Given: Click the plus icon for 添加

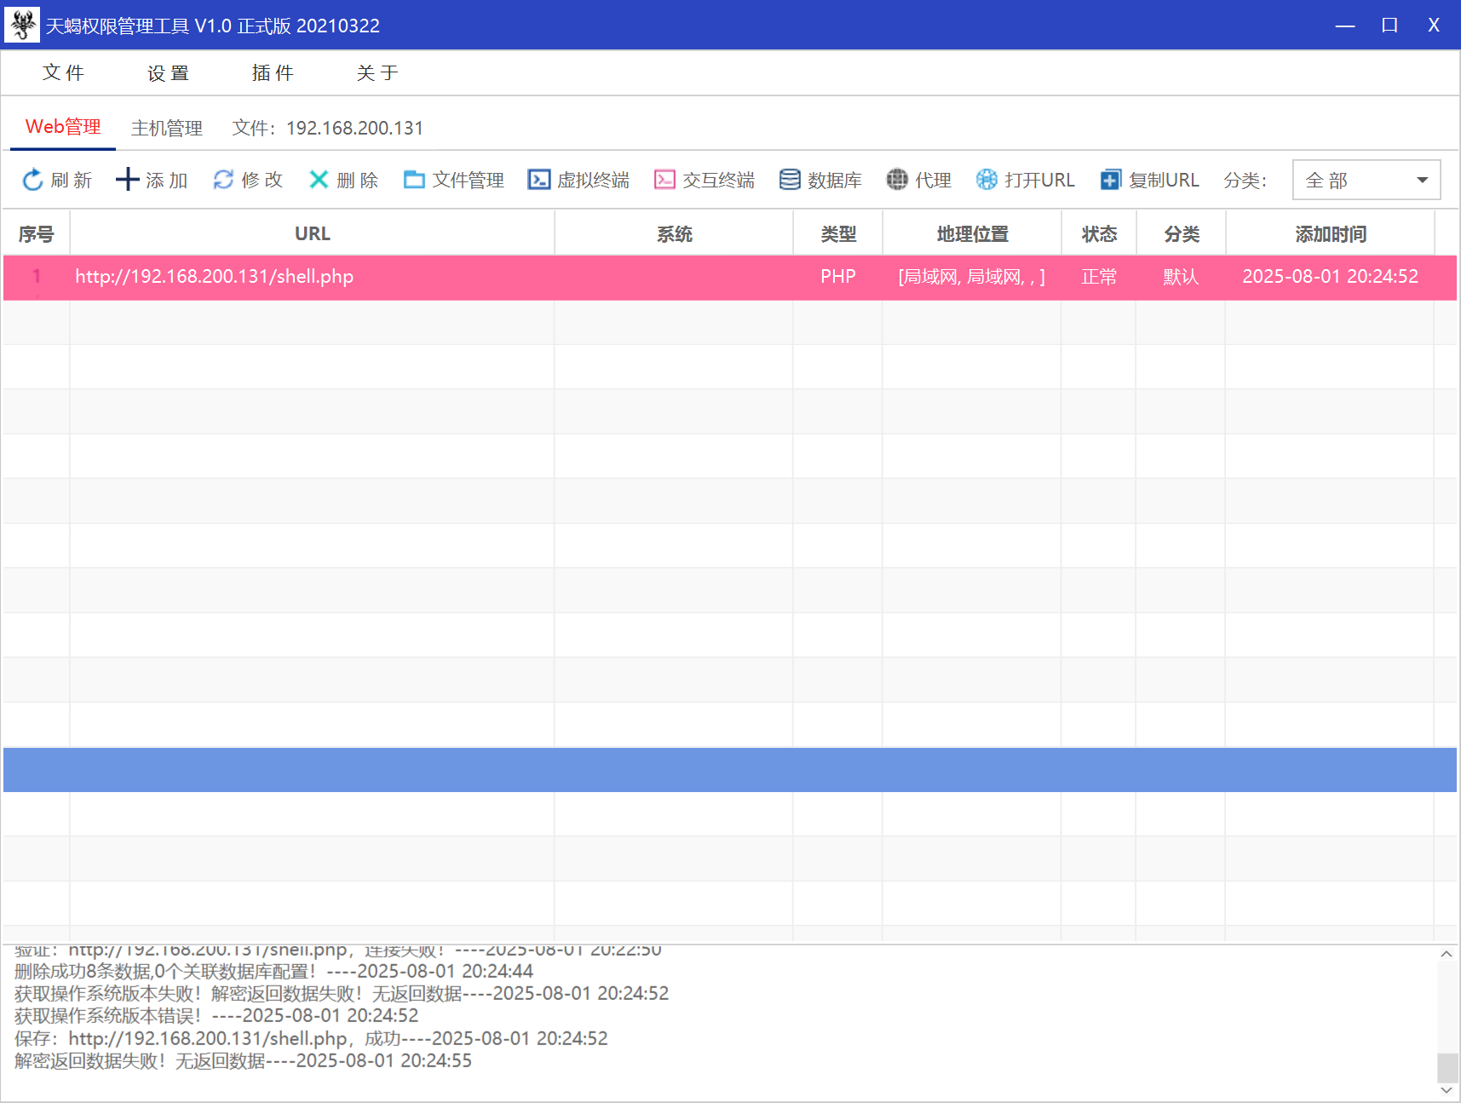Looking at the screenshot, I should click(127, 180).
